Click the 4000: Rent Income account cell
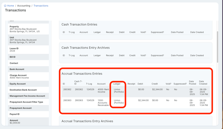223x129 pixels. 103,91
